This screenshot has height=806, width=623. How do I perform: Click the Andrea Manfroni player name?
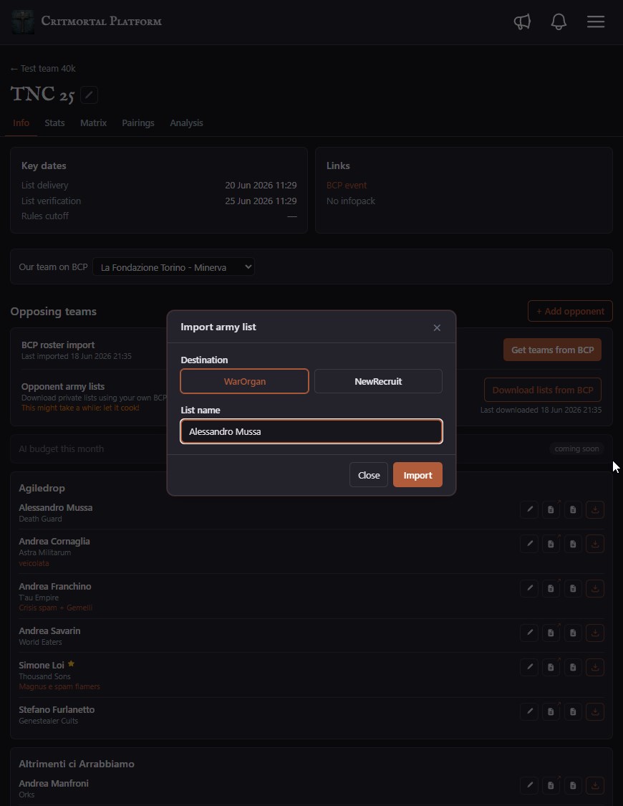54,783
